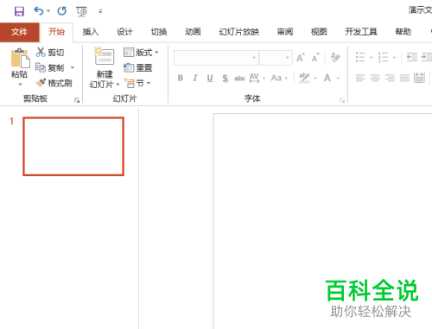Viewport: 432px width, 329px height.
Task: Click 剪切 (Cut) scissors button
Action: coord(50,53)
